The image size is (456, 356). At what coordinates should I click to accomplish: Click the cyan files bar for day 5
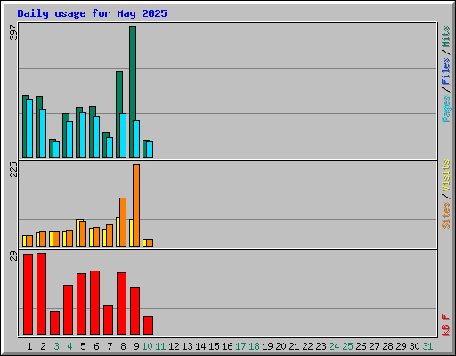(83, 134)
